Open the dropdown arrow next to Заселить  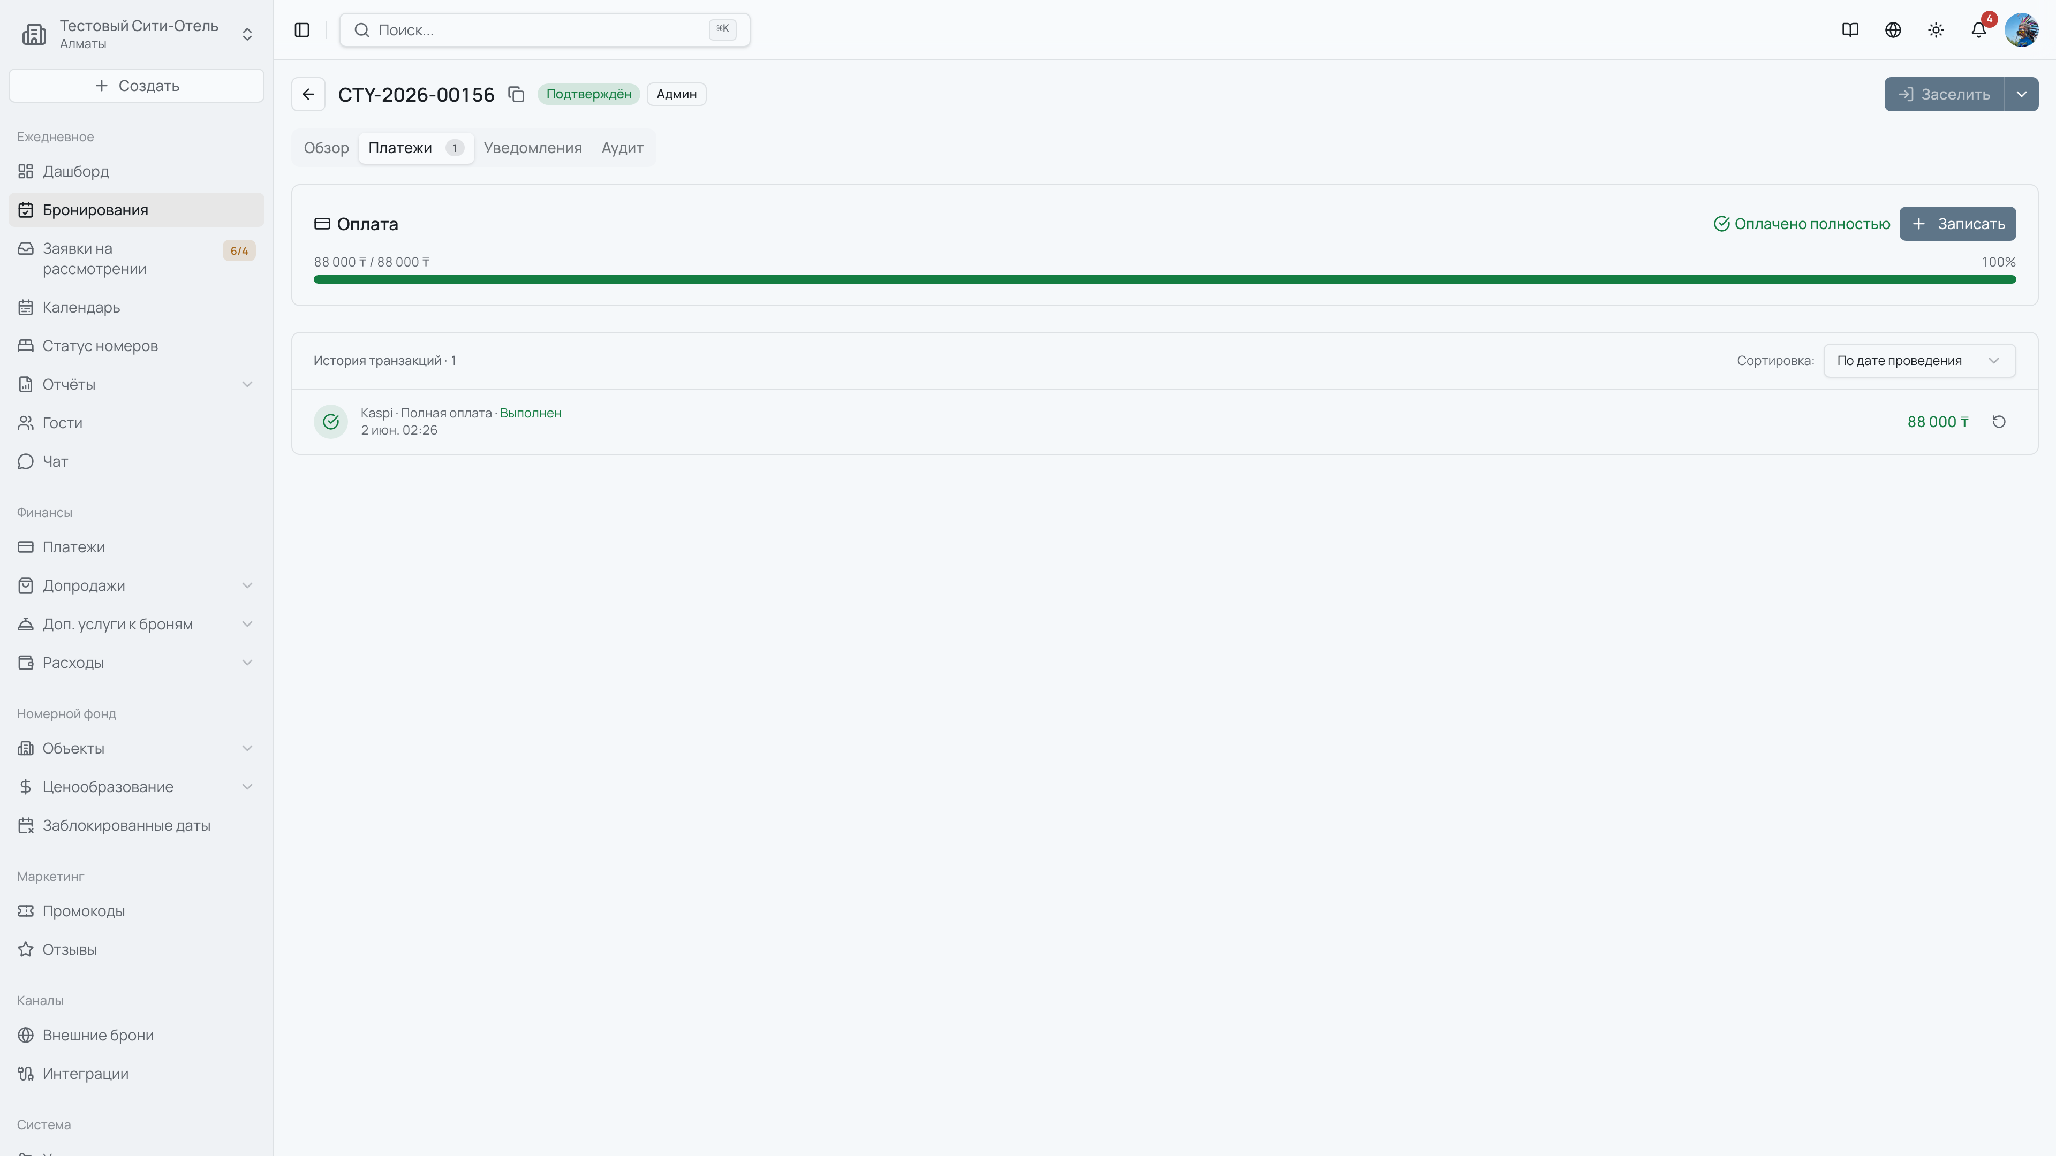(x=2021, y=94)
